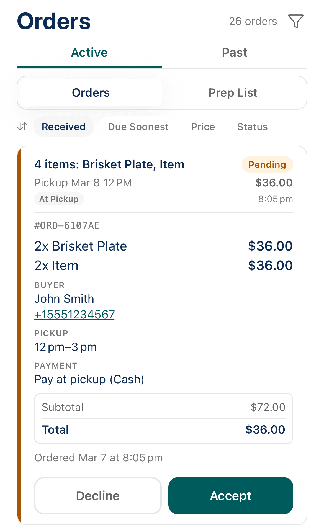Sort orders by Received
Viewport: 324px width, 530px height.
(63, 127)
